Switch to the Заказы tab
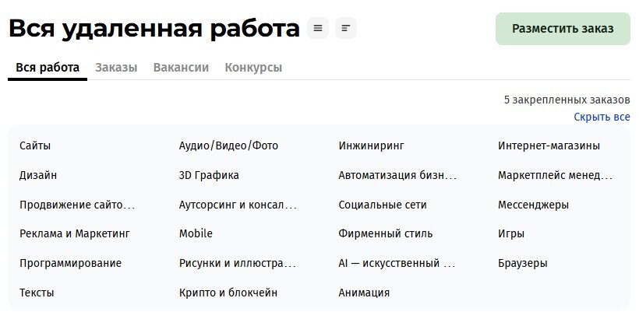 [116, 68]
